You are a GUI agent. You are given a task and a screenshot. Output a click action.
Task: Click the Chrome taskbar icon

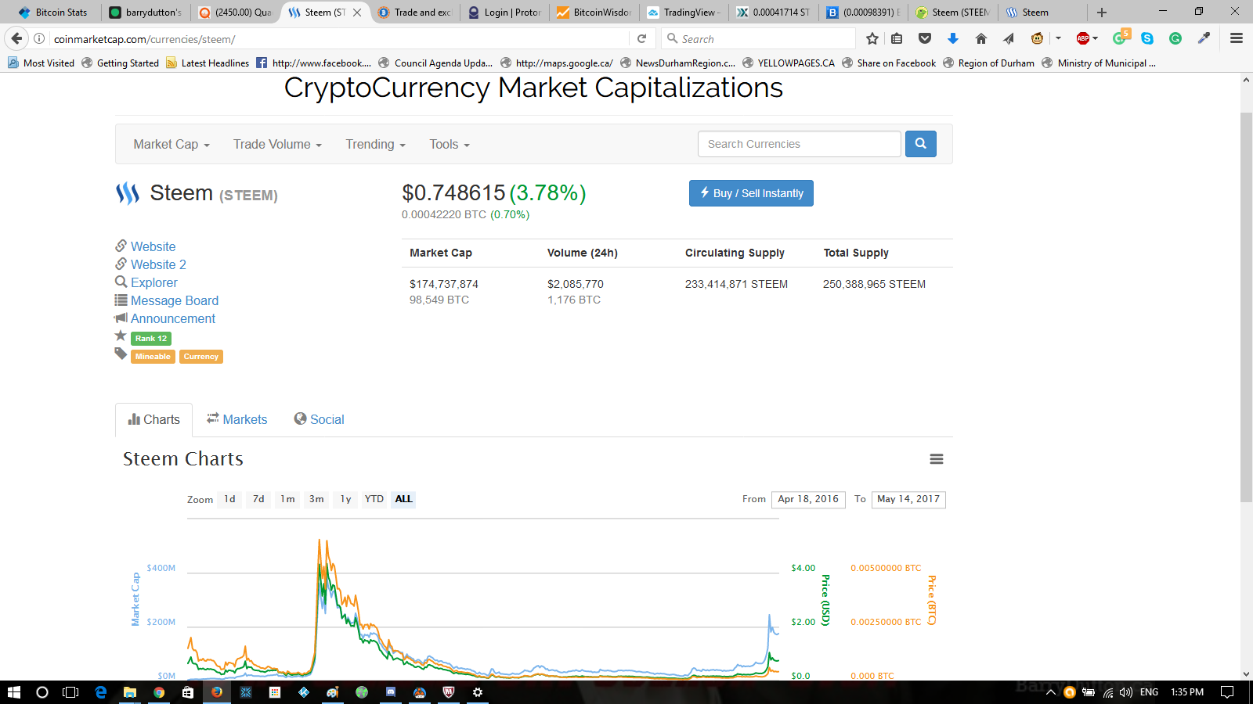(x=159, y=692)
